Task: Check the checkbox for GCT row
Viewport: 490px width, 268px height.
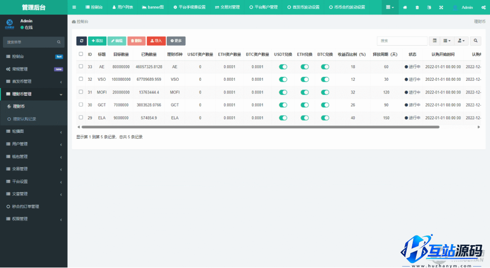Action: tap(81, 105)
